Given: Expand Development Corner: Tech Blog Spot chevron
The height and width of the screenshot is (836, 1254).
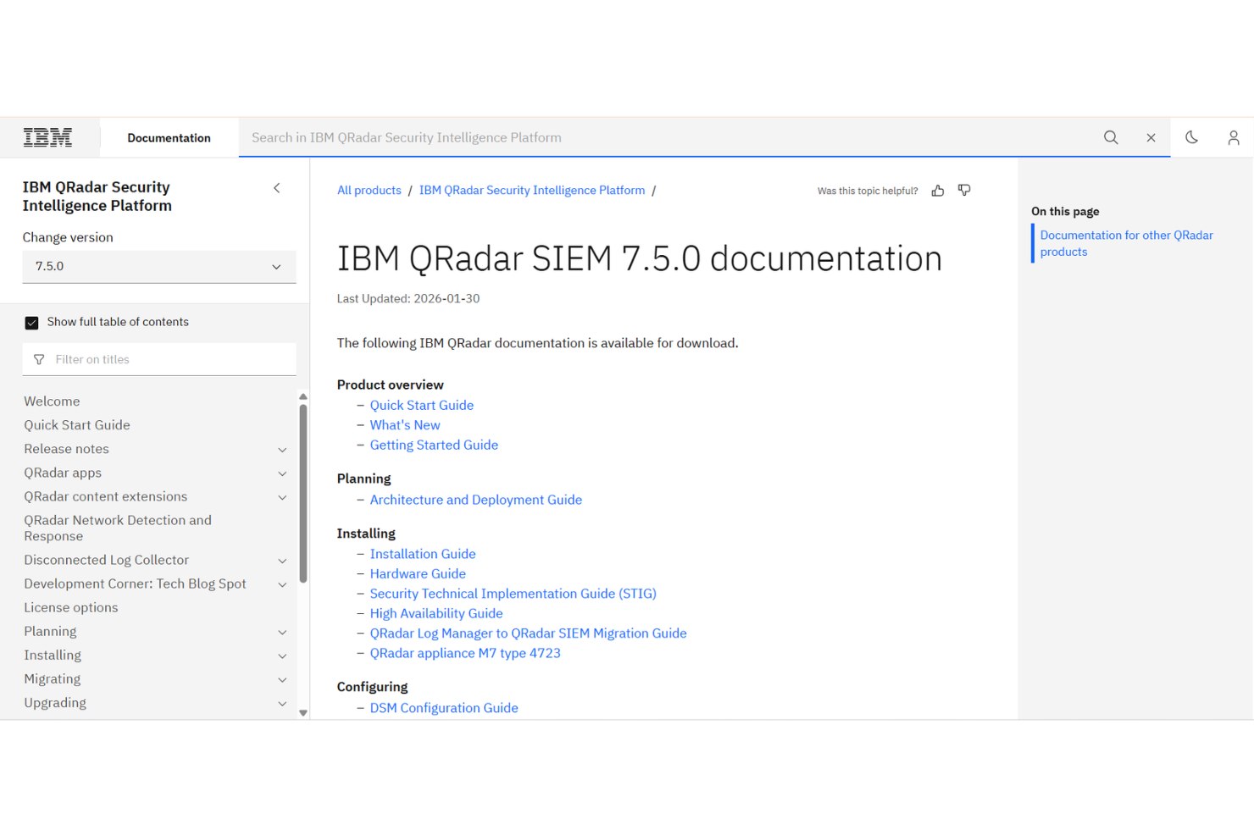Looking at the screenshot, I should pos(282,584).
